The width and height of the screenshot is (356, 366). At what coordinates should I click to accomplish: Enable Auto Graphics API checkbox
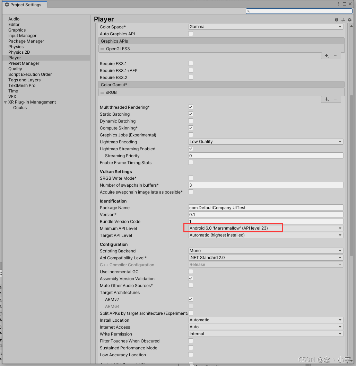[x=191, y=34]
